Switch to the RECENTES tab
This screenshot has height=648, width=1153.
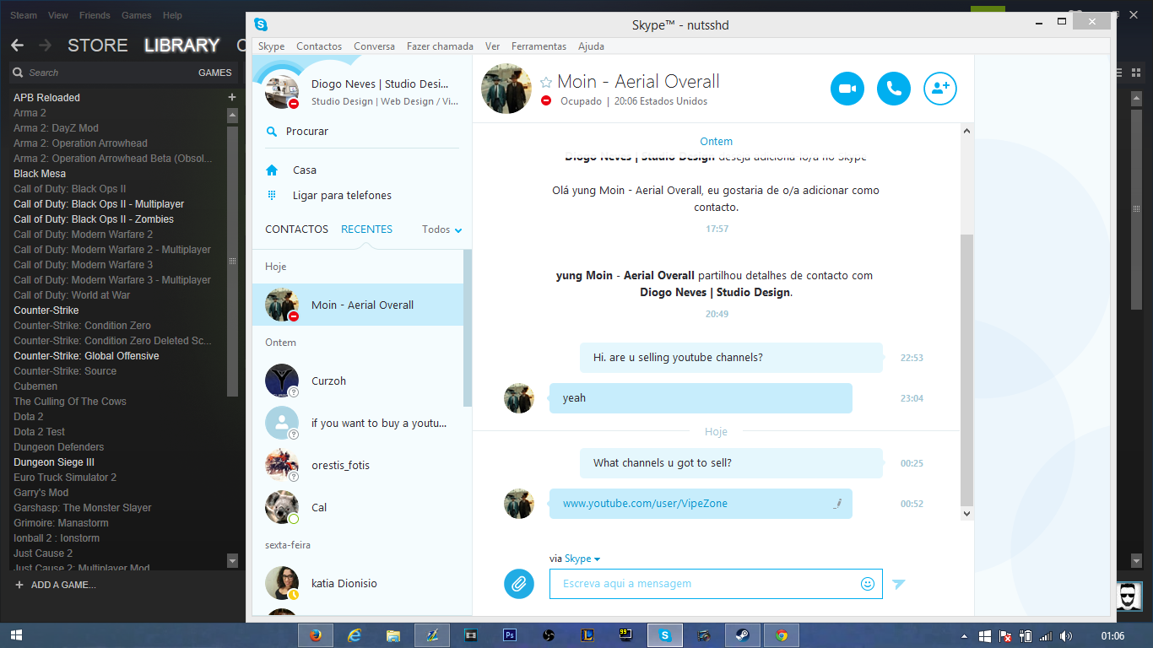click(x=366, y=229)
